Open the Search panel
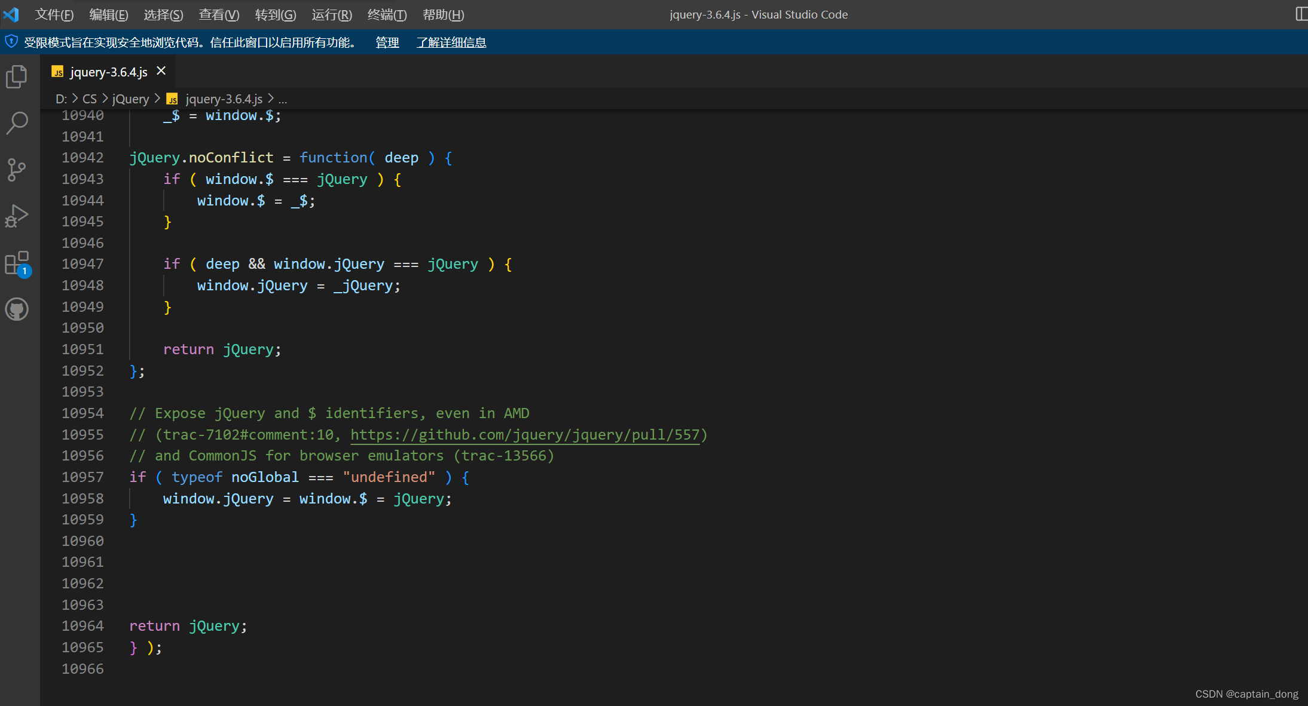 [x=16, y=122]
